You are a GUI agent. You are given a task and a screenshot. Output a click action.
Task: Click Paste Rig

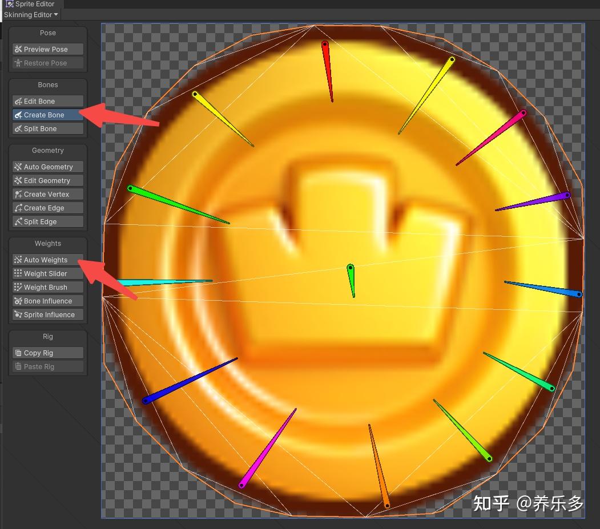tap(48, 366)
